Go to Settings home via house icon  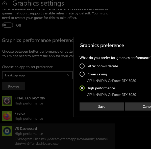[5, 3]
